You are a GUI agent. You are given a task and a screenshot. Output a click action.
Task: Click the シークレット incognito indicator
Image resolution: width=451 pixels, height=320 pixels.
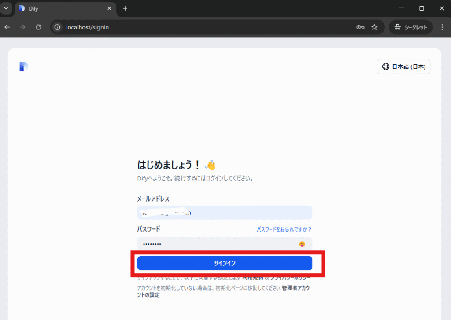click(x=410, y=27)
